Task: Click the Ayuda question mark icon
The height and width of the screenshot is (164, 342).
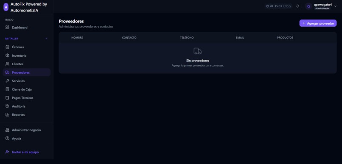Action: point(7,138)
